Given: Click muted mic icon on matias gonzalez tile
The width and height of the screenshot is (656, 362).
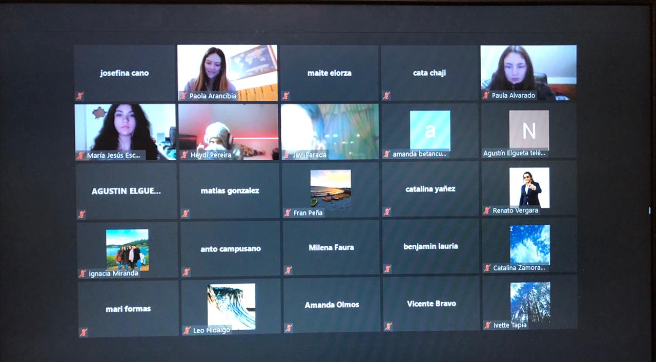Looking at the screenshot, I should click(186, 214).
